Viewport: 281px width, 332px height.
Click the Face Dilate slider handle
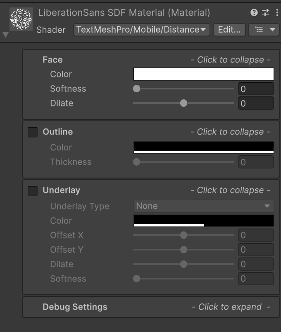pyautogui.click(x=183, y=103)
